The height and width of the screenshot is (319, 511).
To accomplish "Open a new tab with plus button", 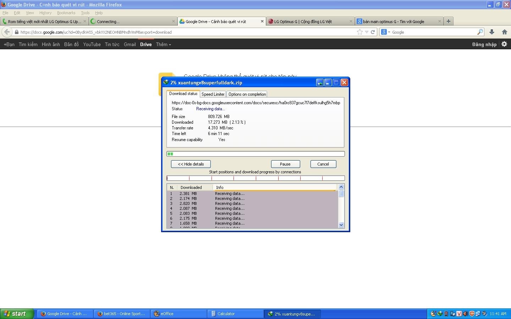I will 449,21.
